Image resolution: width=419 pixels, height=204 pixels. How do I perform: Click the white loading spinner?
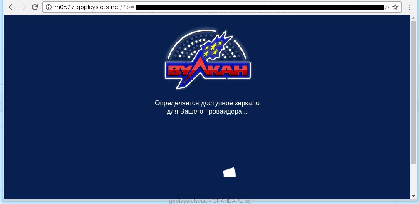click(229, 172)
